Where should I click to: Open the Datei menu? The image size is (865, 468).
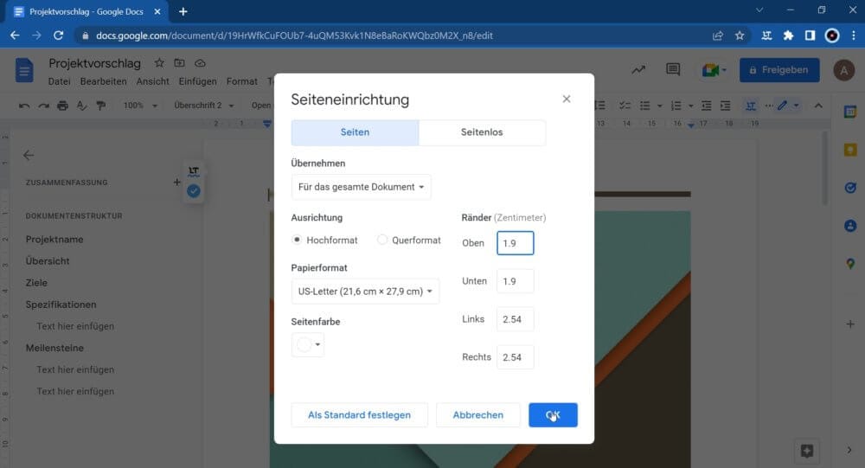(x=59, y=81)
